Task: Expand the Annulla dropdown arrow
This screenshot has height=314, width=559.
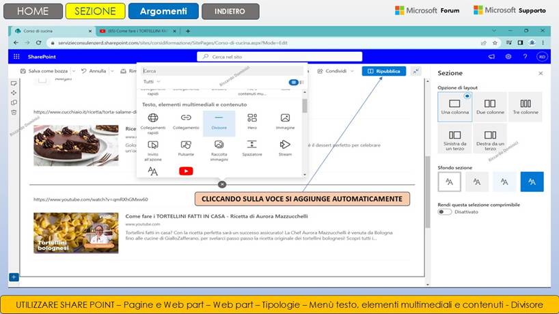Action: tap(112, 71)
